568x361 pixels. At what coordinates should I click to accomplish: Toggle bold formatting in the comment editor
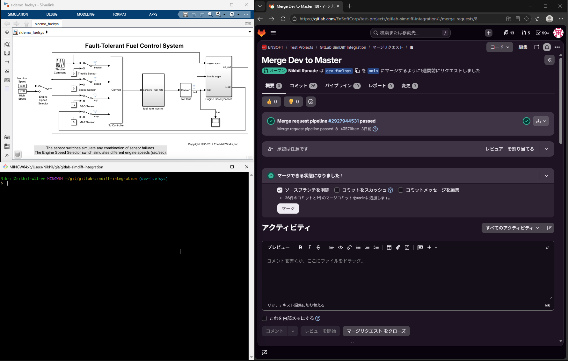(300, 247)
